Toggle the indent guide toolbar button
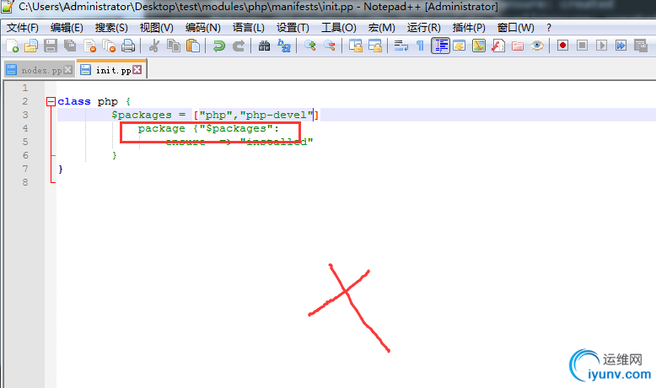The height and width of the screenshot is (388, 656). [x=440, y=46]
